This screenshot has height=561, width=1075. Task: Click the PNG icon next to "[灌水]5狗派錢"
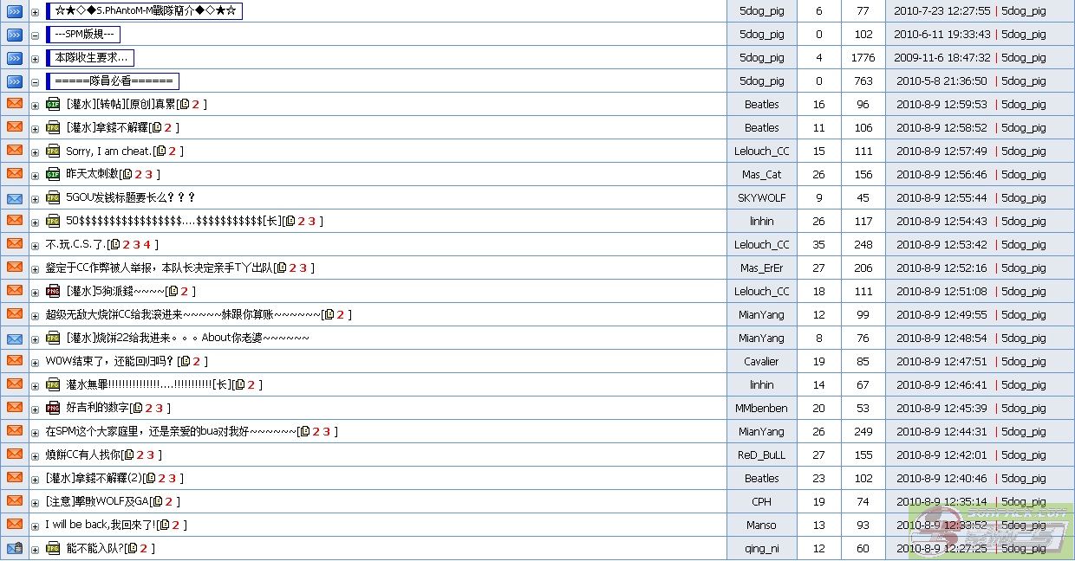(53, 291)
